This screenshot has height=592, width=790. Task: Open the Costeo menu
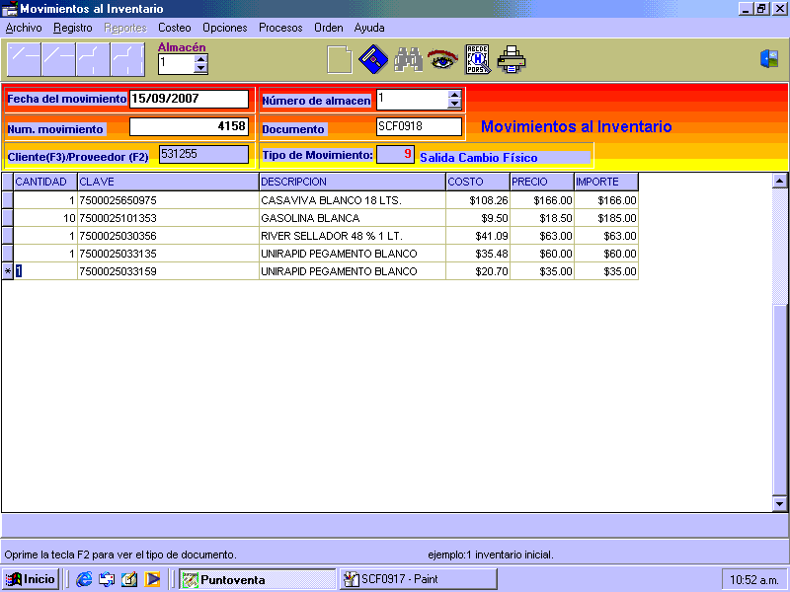(x=175, y=28)
